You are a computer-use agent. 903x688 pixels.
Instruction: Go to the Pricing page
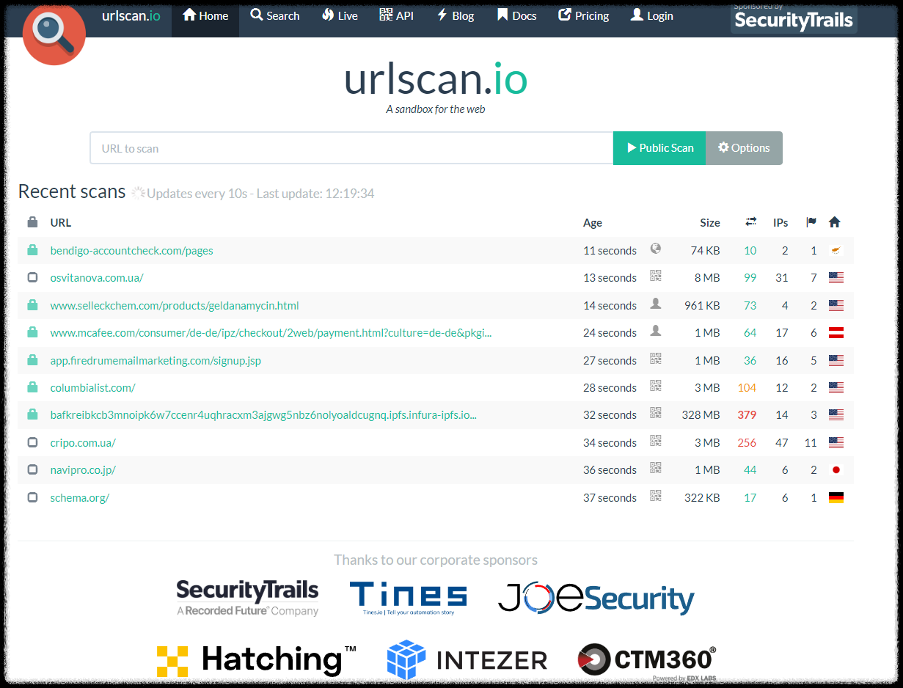(584, 16)
